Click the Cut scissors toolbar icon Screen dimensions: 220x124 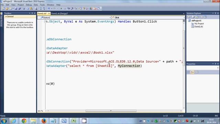[x=24, y=9]
